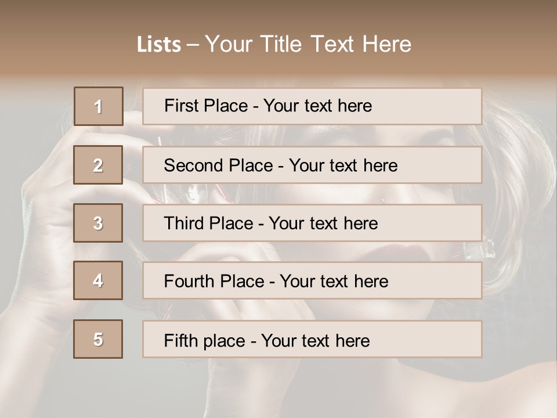Click the bold word Lists in title
Screen dimensions: 557x418
click(x=159, y=45)
